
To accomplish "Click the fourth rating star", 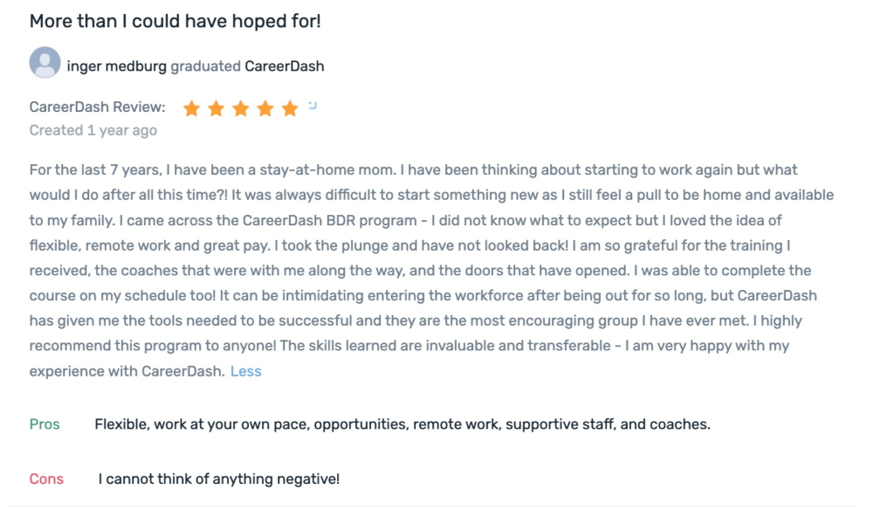I will point(265,108).
